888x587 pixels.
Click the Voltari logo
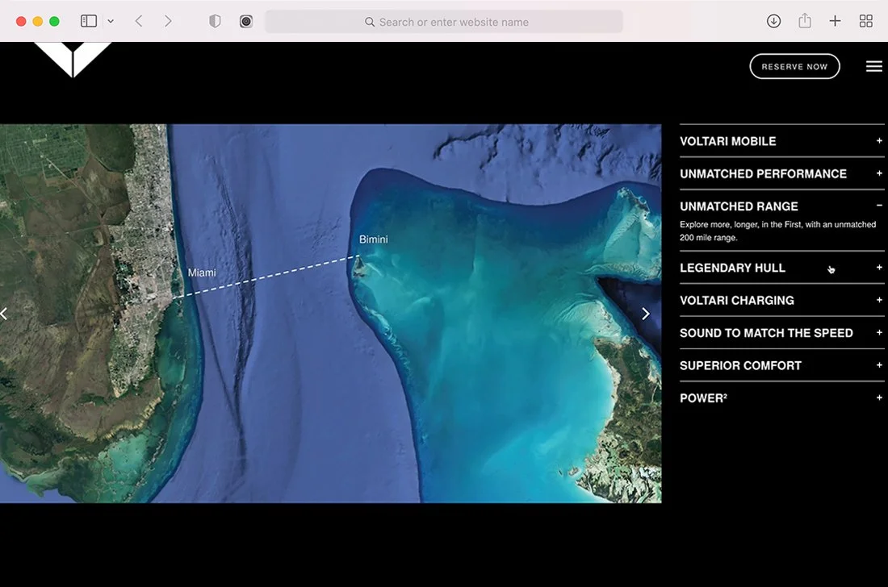pos(73,59)
